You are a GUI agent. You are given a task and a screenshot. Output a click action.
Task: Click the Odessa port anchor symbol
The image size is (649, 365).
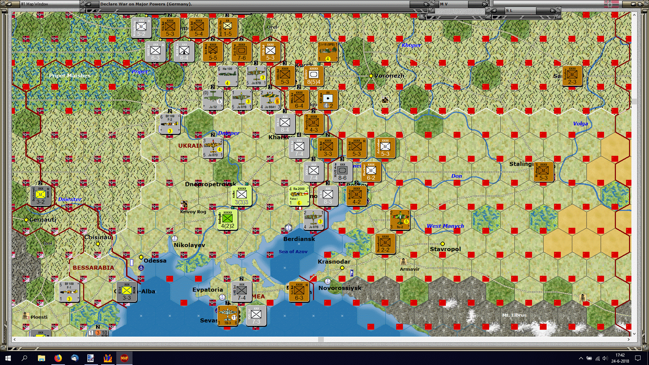[x=141, y=268]
